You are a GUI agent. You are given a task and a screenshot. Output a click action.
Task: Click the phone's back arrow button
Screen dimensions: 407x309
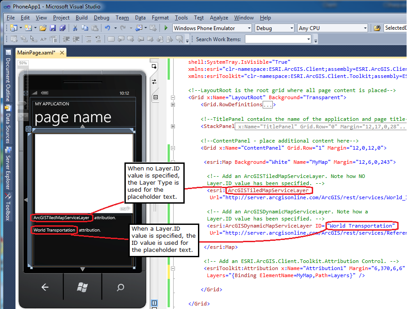tap(45, 287)
